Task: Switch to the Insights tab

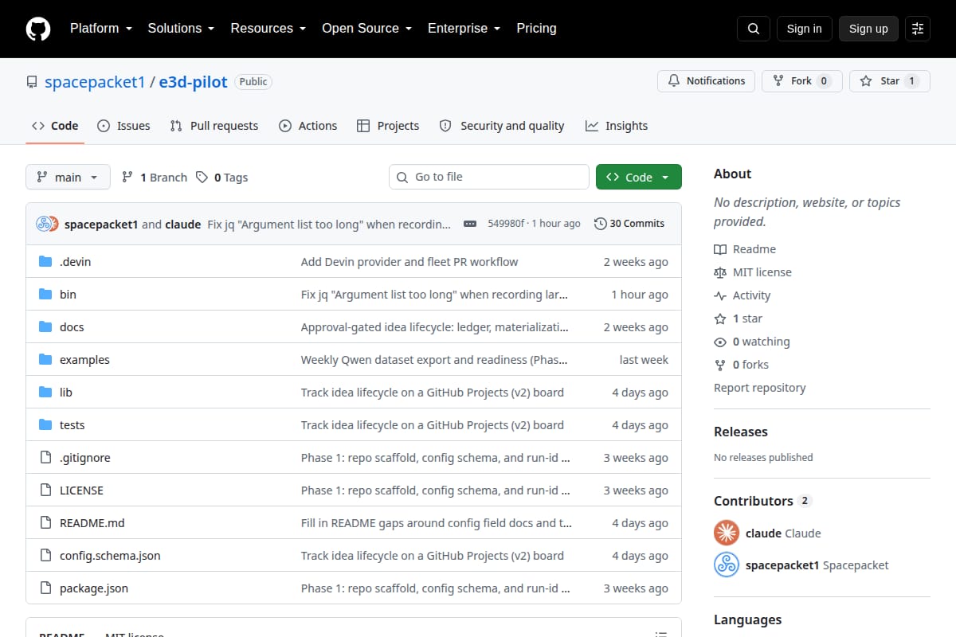Action: click(617, 126)
